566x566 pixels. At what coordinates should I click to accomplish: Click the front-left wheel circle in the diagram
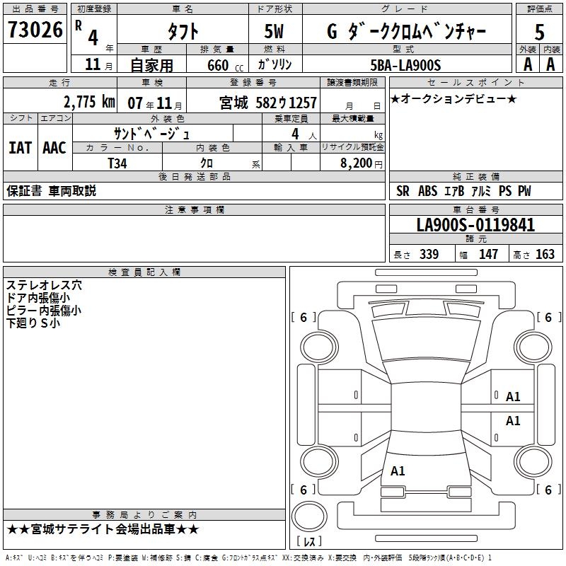319,347
